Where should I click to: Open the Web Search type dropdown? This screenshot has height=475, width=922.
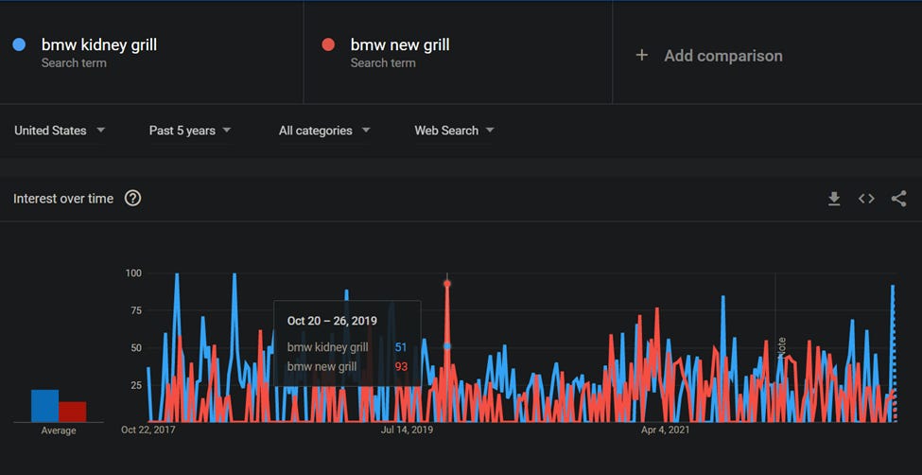[x=453, y=131]
